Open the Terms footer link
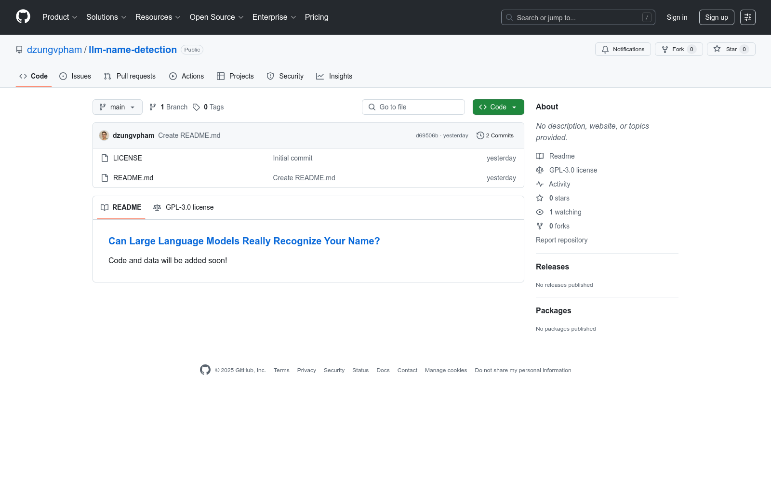 click(281, 370)
